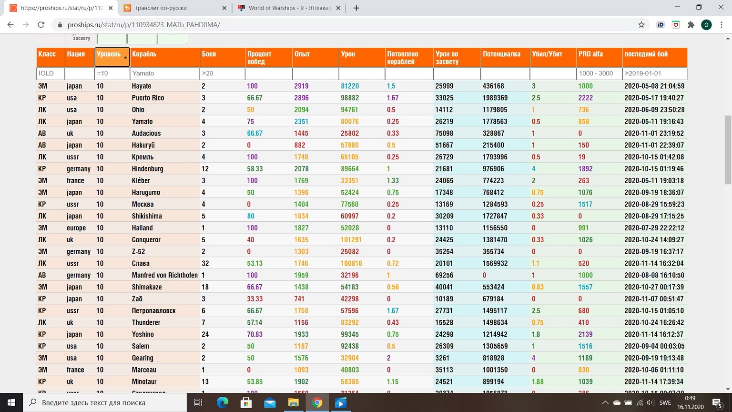The width and height of the screenshot is (732, 412).
Task: Click the Windows taskbar search box
Action: [105, 402]
